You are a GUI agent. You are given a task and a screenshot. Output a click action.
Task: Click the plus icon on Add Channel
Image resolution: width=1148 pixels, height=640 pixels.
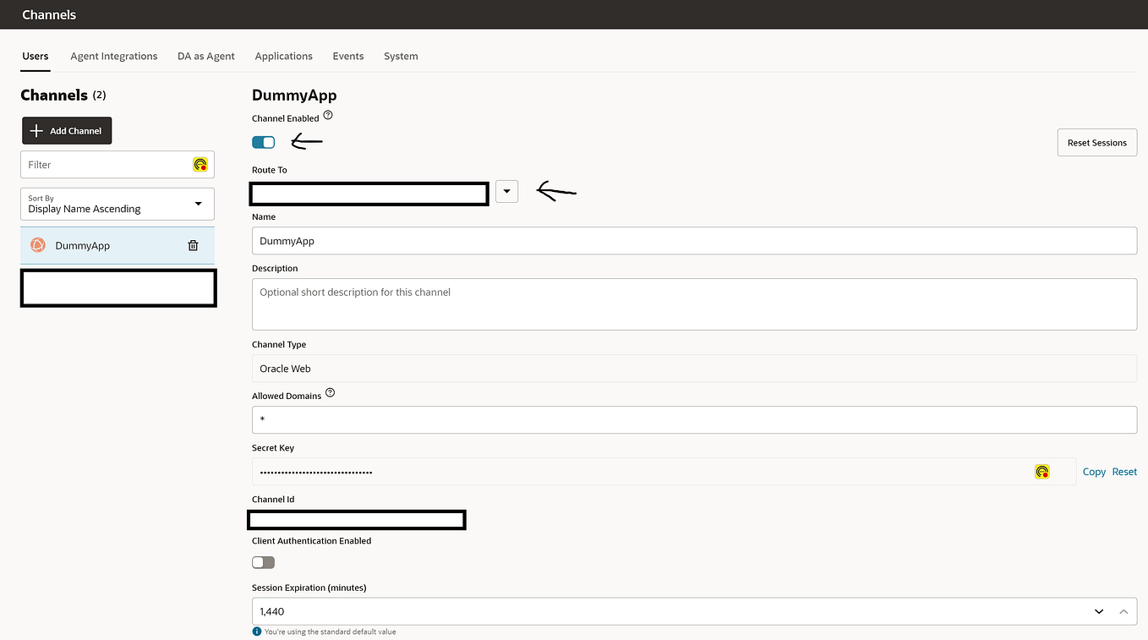tap(36, 130)
